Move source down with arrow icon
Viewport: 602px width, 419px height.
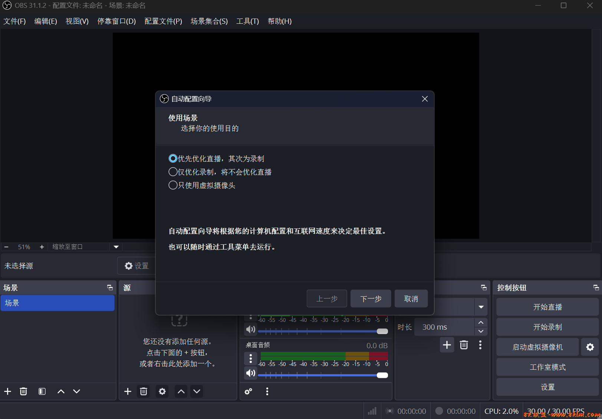pos(197,391)
